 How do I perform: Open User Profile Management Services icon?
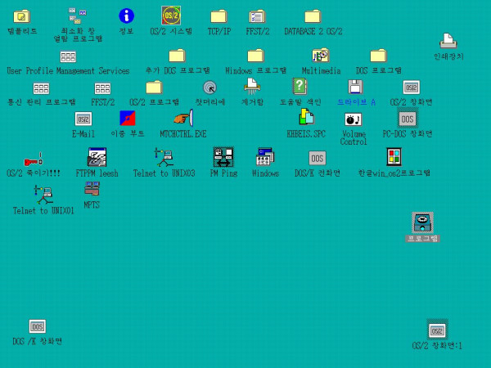68,56
